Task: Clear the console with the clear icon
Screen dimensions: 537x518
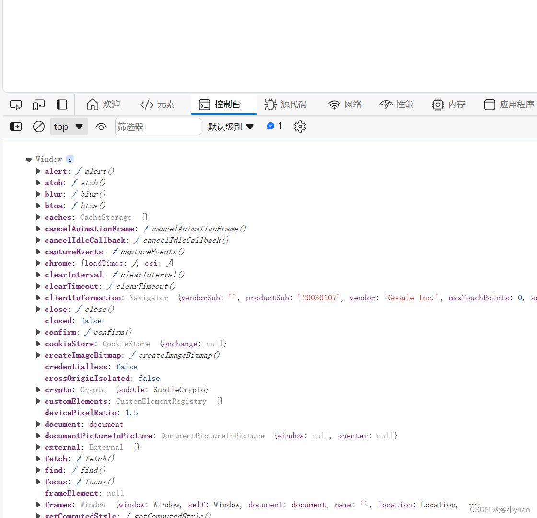Action: click(x=38, y=127)
